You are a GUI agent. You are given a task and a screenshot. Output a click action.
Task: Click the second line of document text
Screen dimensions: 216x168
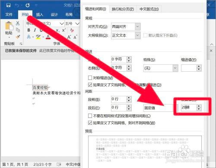tap(57, 93)
